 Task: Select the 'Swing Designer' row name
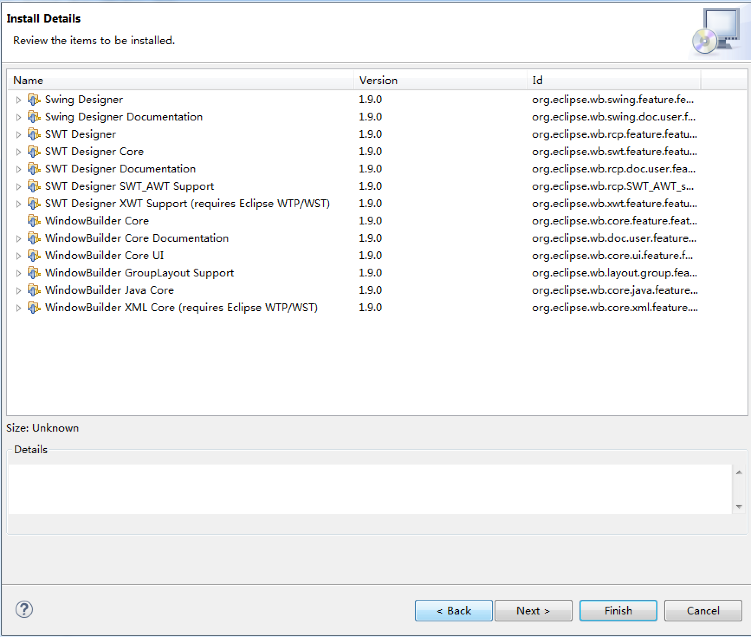84,100
